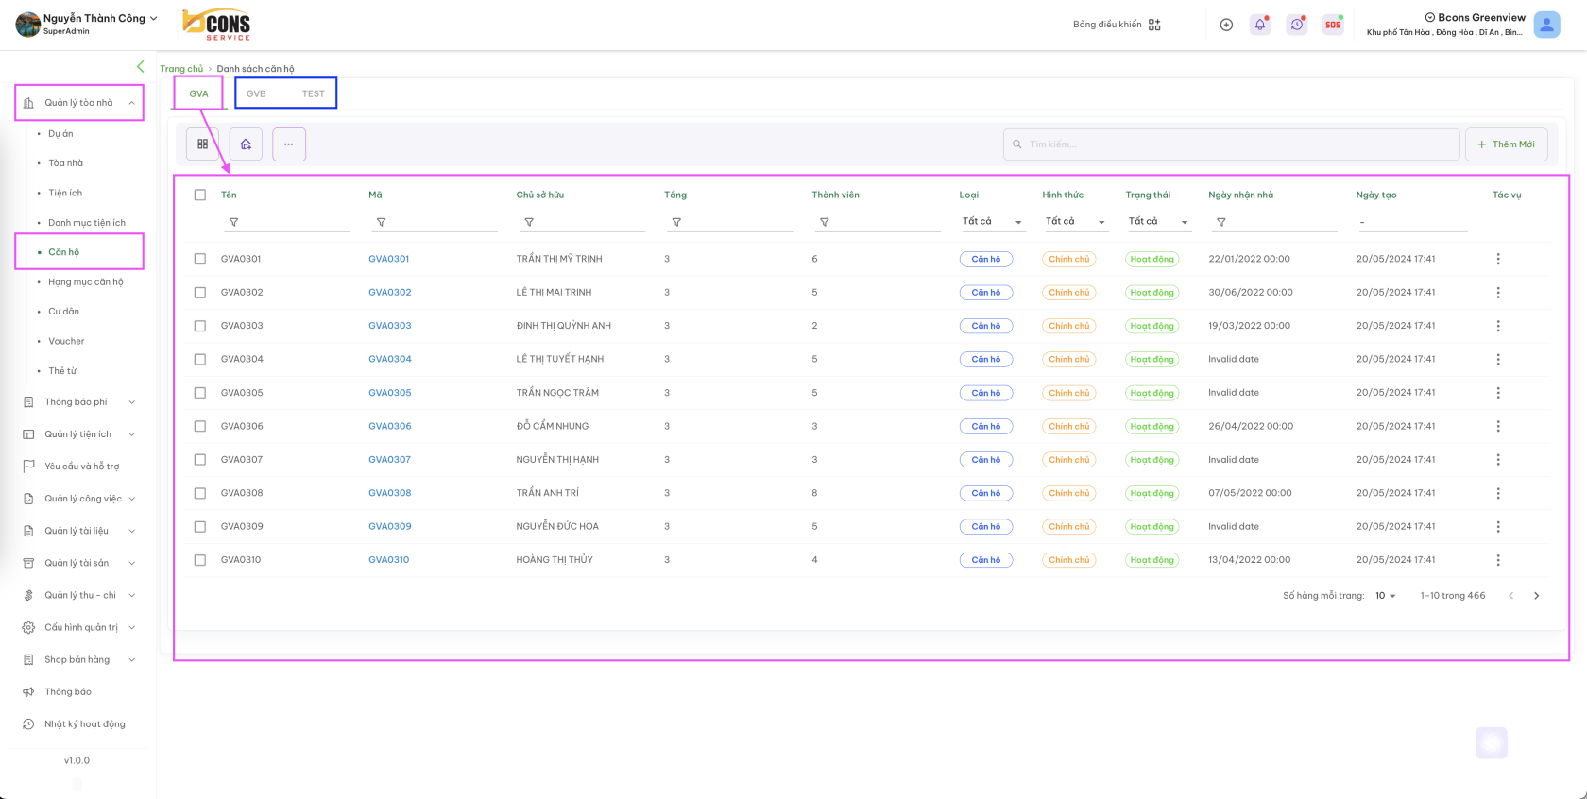Click the Bảng điều khiển link
This screenshot has width=1587, height=799.
[x=1107, y=25]
